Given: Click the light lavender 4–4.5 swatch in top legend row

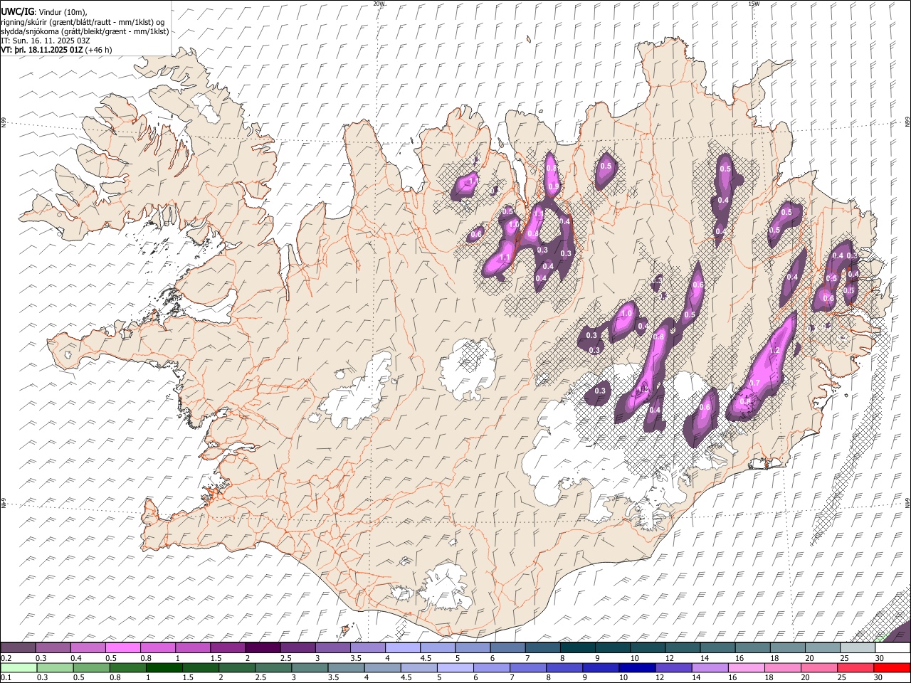Looking at the screenshot, I should 403,648.
